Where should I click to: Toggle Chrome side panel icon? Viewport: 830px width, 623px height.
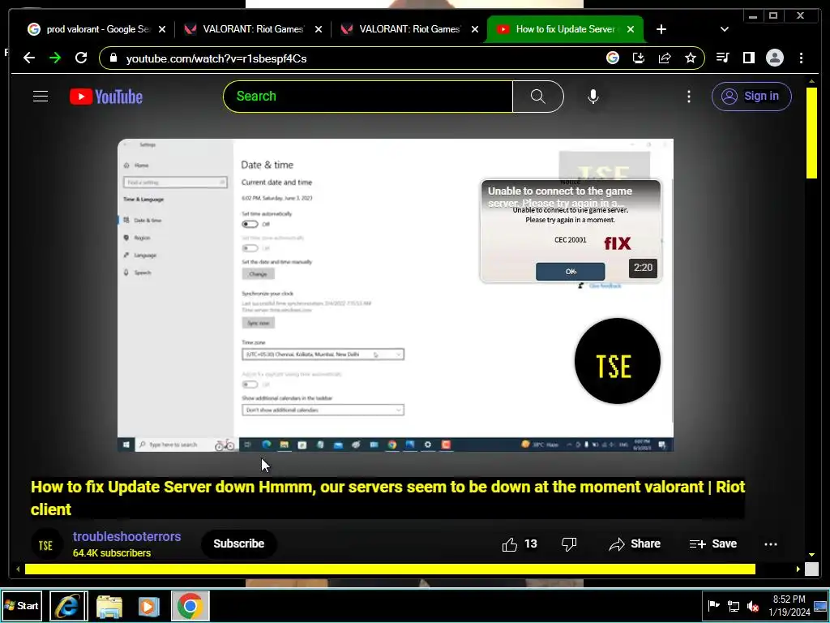(748, 58)
